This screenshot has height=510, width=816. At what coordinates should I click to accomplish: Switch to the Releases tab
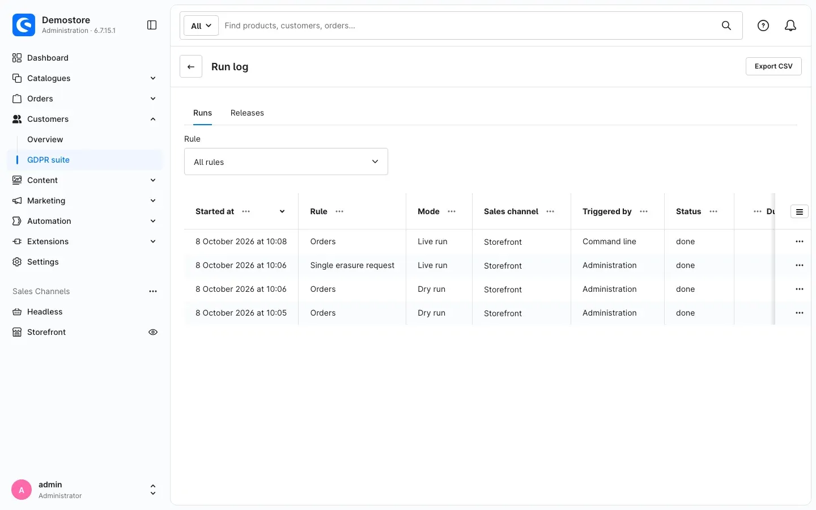tap(247, 113)
